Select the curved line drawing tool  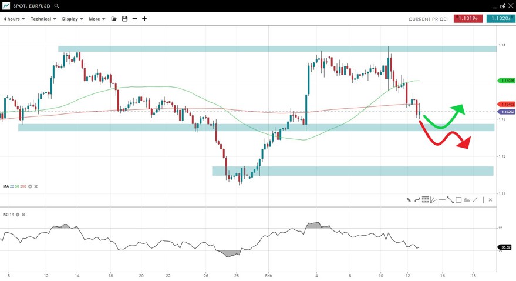(417, 200)
